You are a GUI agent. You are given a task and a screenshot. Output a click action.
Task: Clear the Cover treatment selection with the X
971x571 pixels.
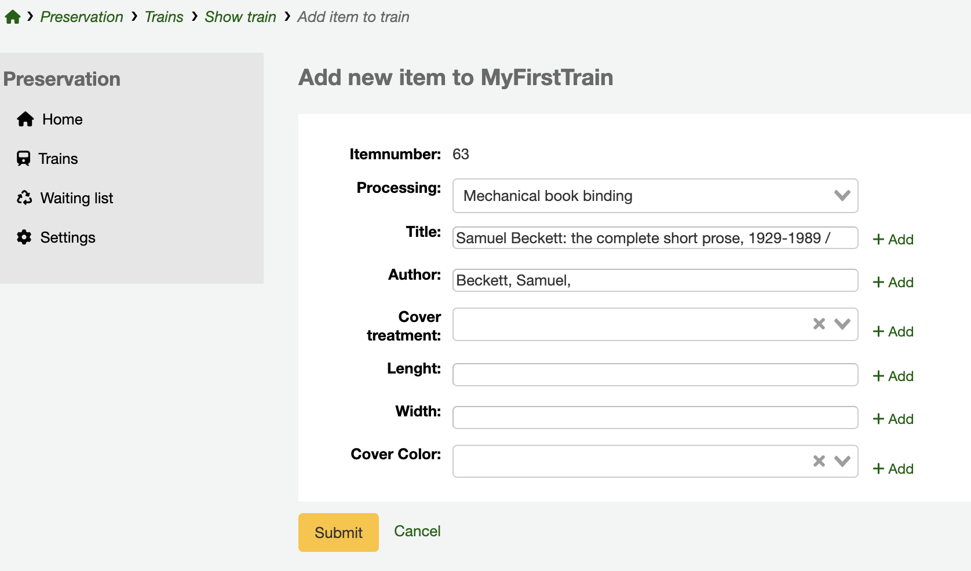click(x=818, y=324)
